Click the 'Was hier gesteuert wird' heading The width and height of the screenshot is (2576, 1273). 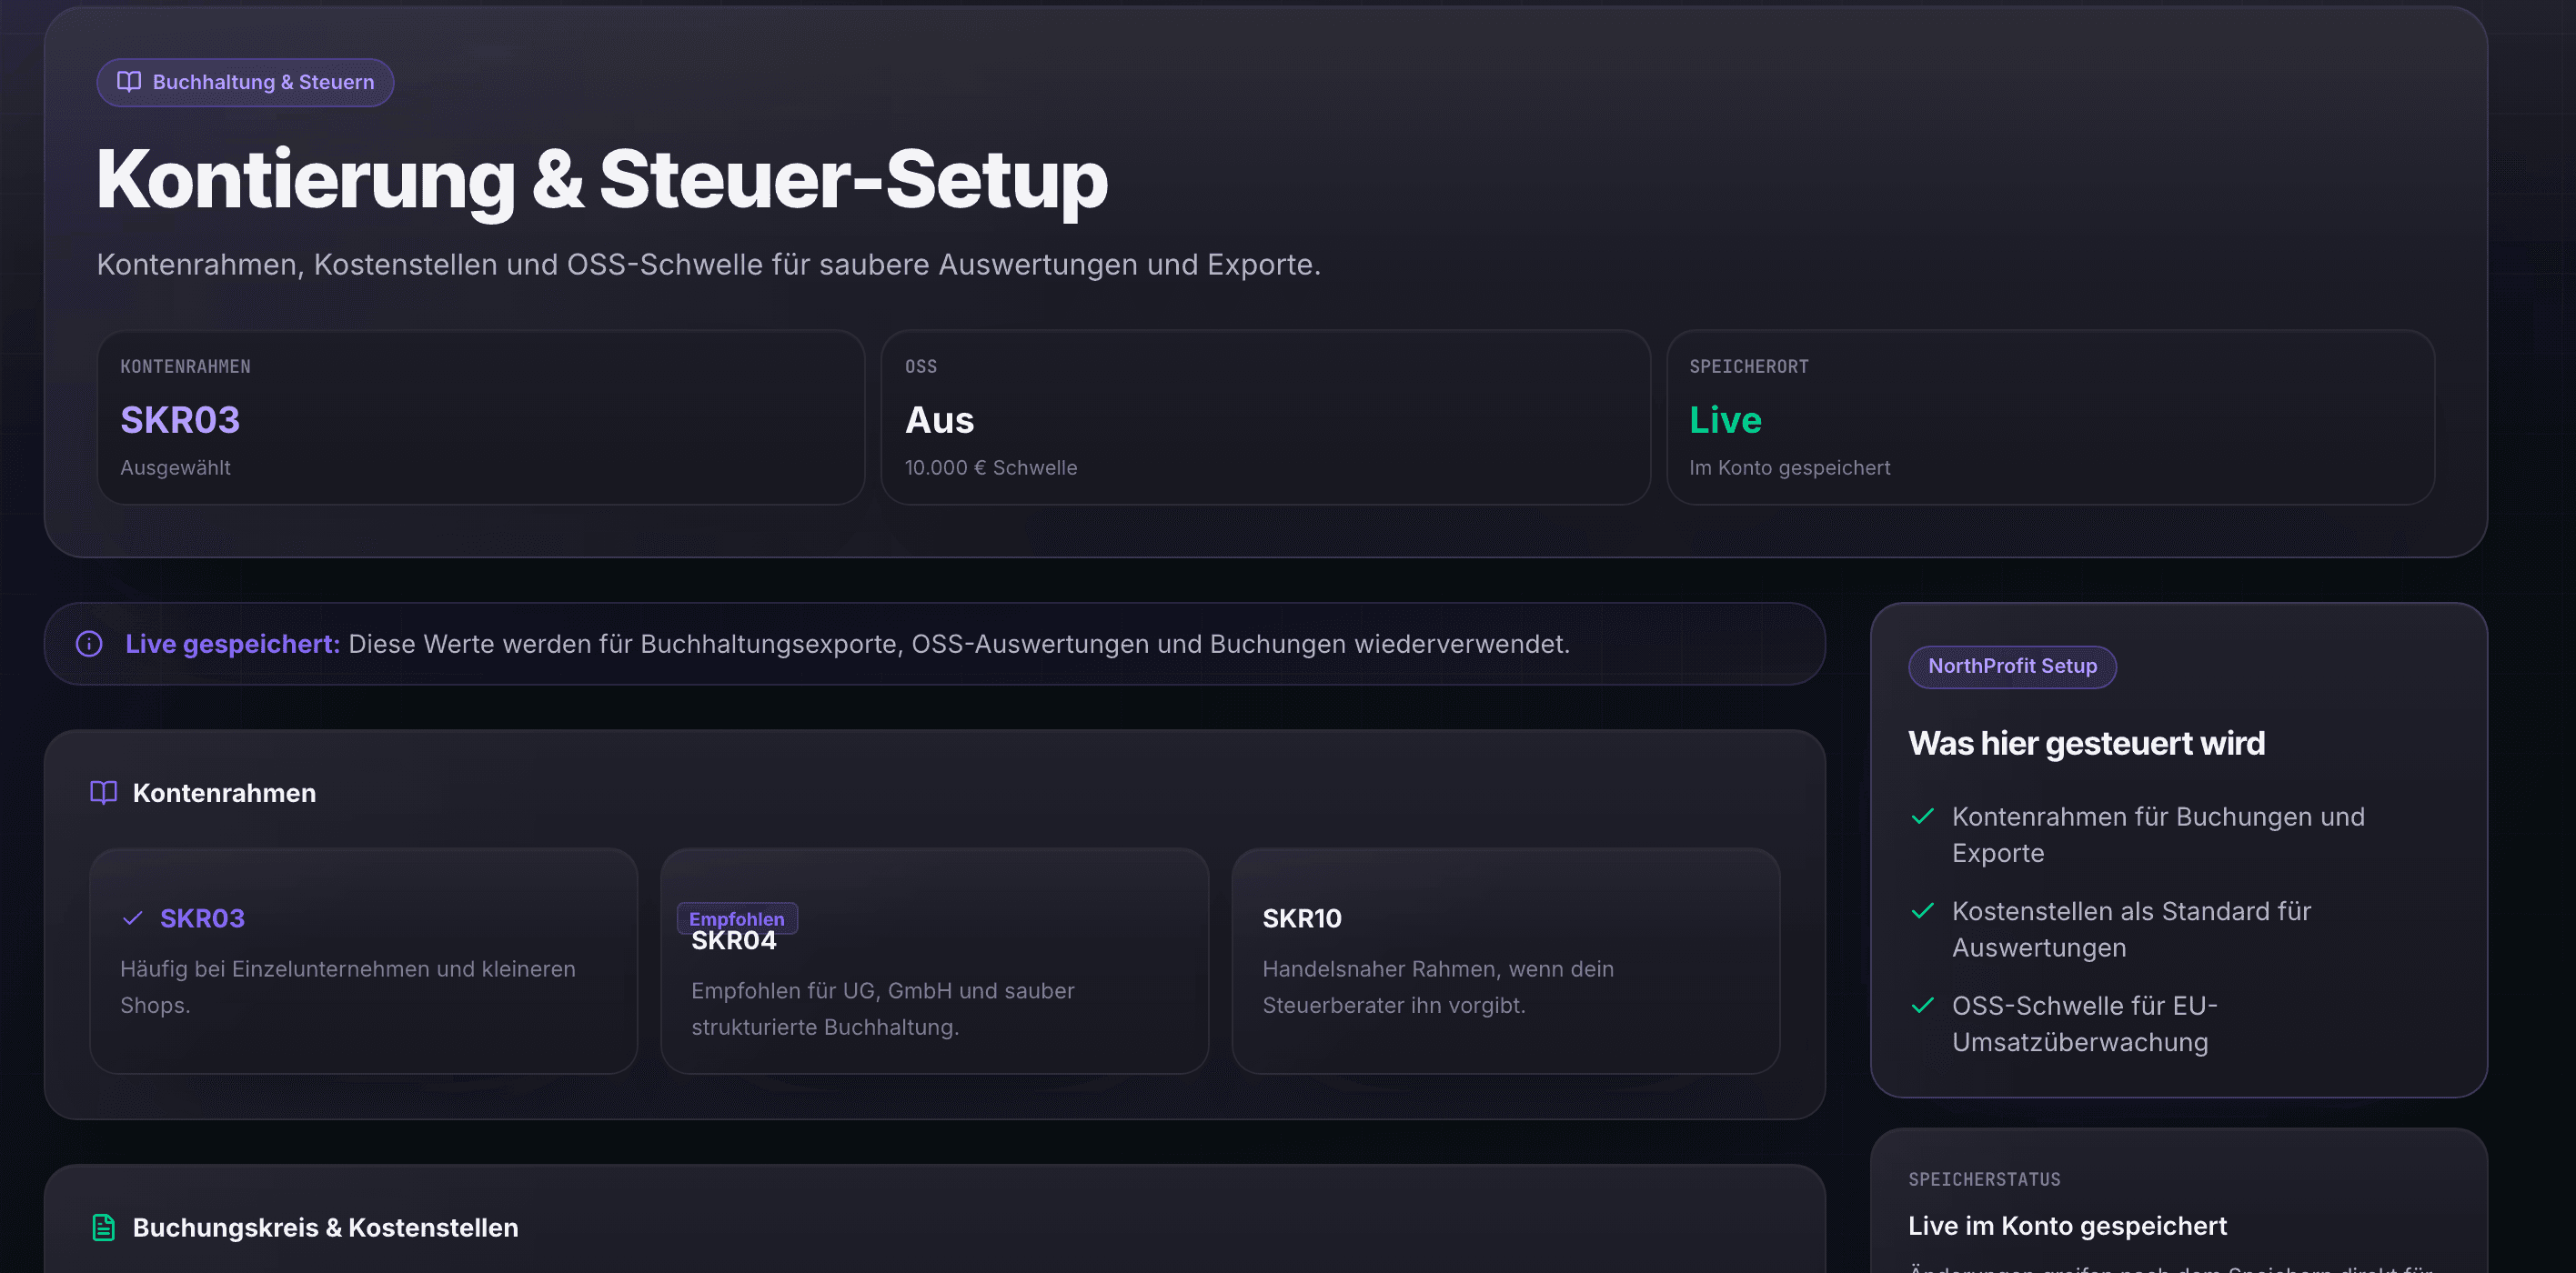point(2087,744)
